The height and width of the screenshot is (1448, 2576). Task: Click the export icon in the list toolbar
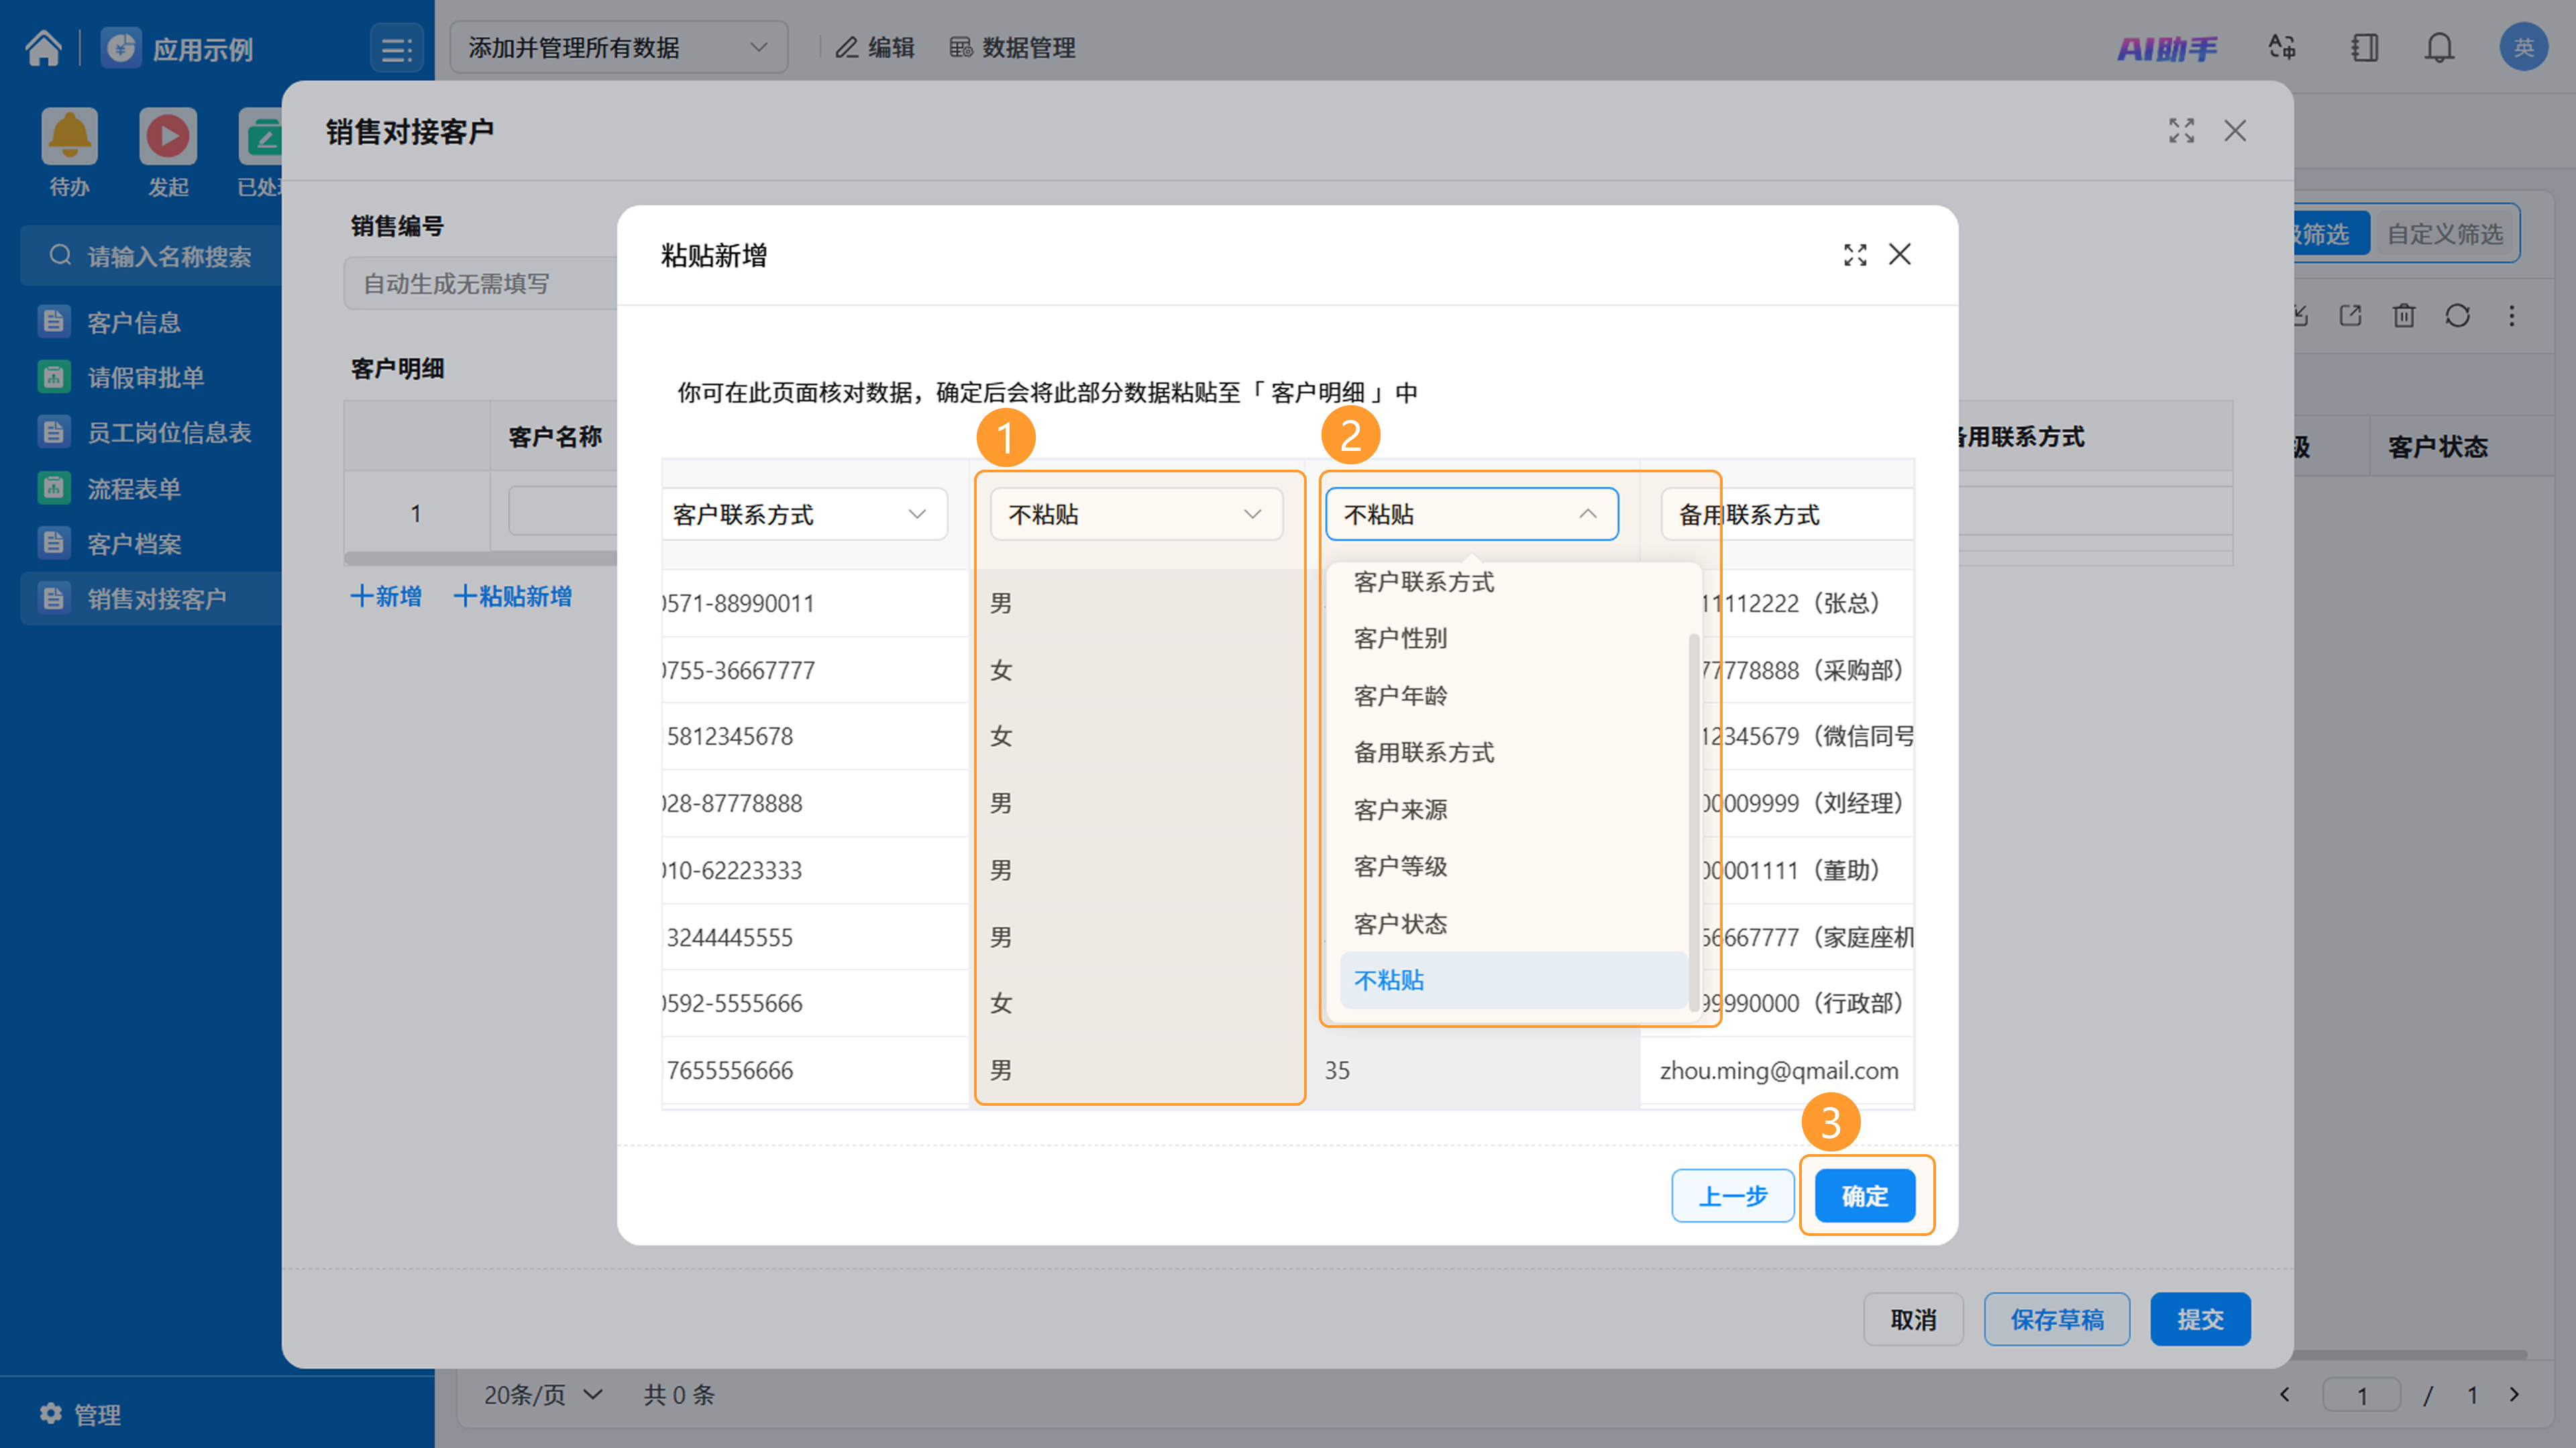click(2350, 316)
